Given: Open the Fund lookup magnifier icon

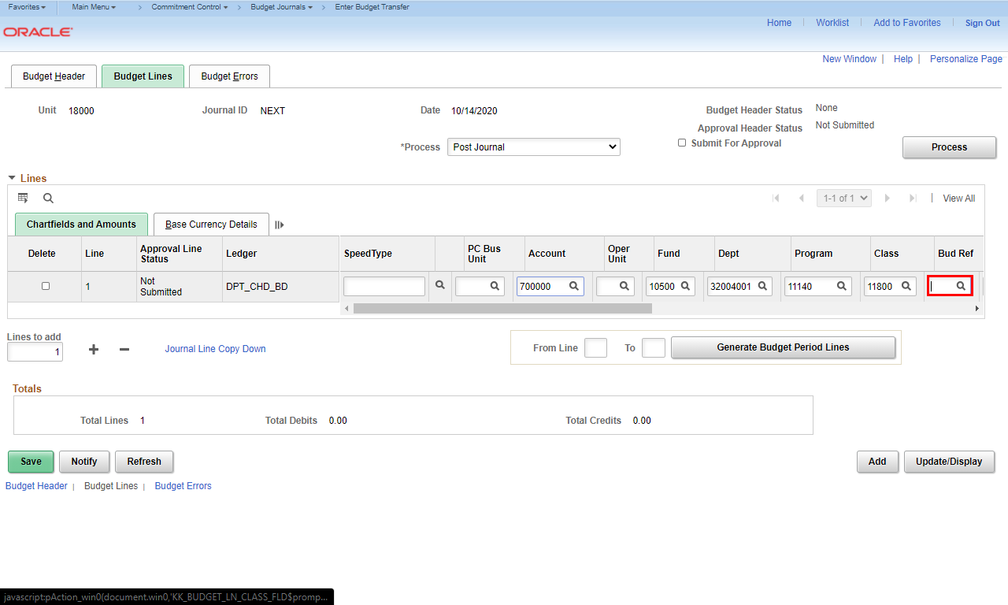Looking at the screenshot, I should point(685,287).
